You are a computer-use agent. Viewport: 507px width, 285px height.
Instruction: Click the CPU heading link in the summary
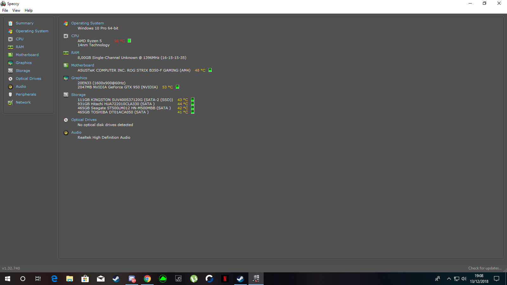tap(75, 36)
